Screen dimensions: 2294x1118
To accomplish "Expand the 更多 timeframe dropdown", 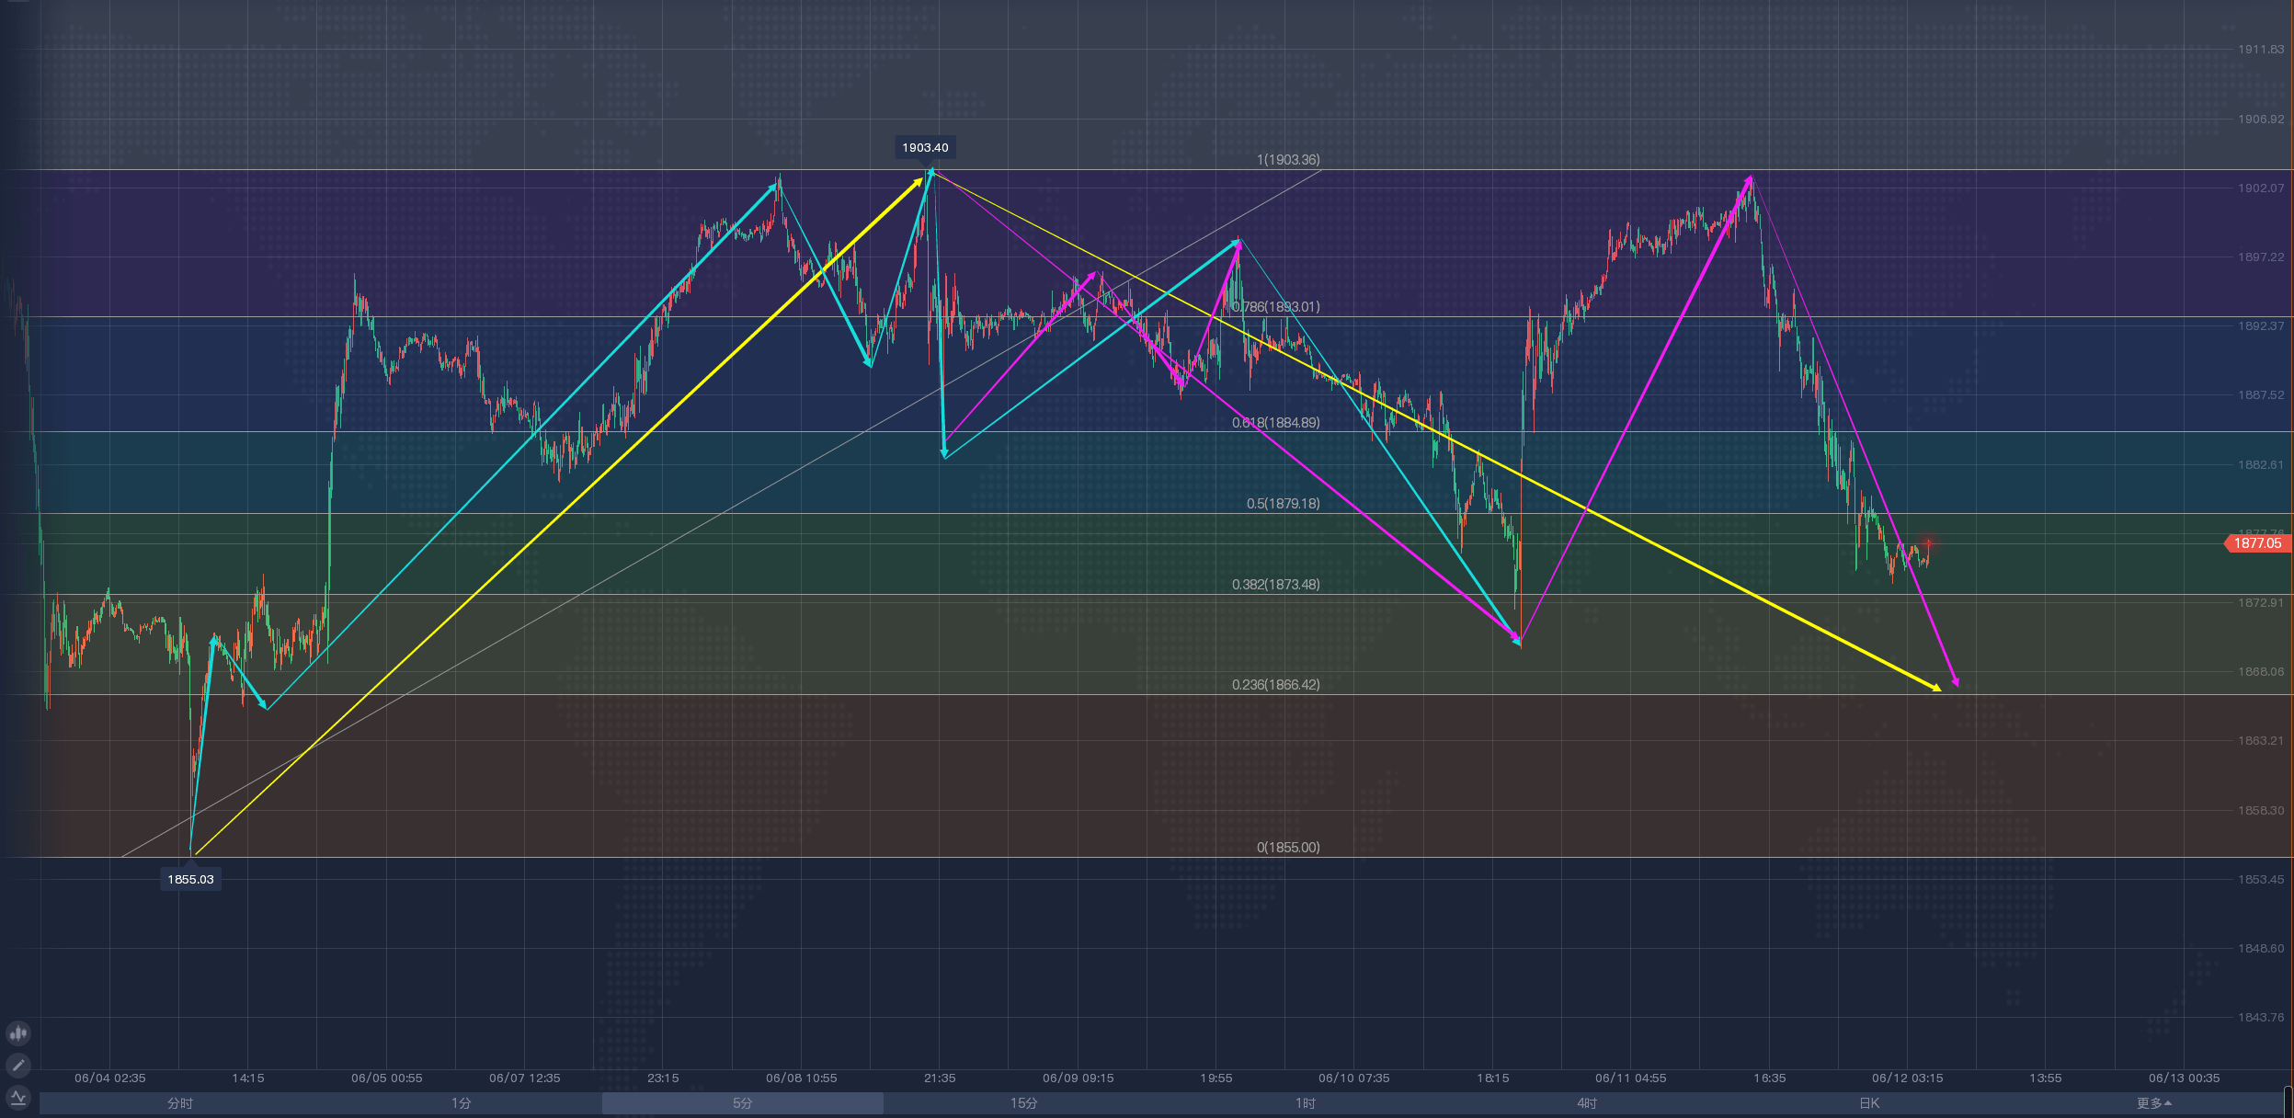I will (x=2154, y=1103).
